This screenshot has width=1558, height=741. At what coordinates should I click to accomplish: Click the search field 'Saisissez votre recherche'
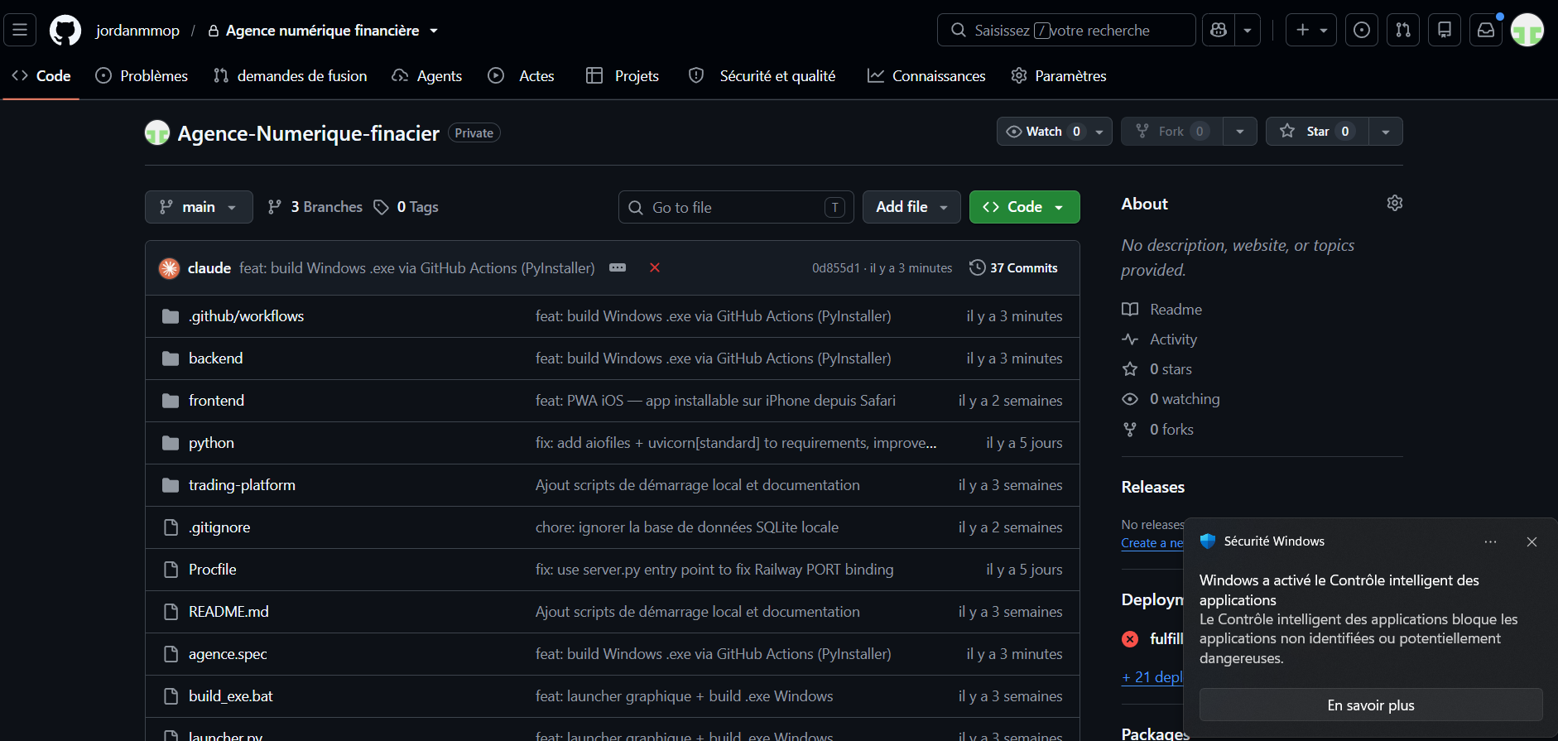pos(1066,30)
